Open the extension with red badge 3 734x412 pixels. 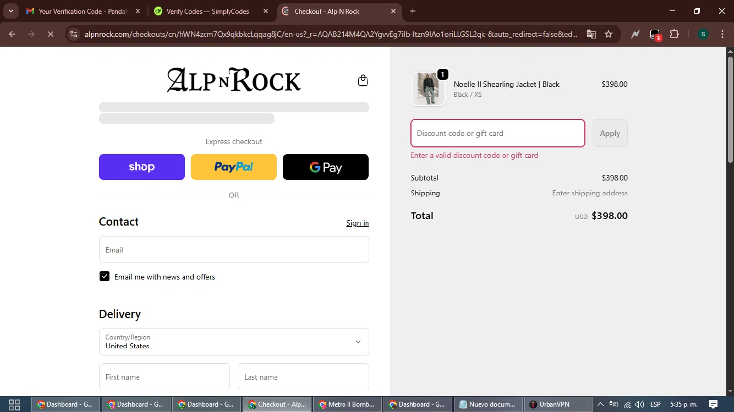pyautogui.click(x=655, y=35)
